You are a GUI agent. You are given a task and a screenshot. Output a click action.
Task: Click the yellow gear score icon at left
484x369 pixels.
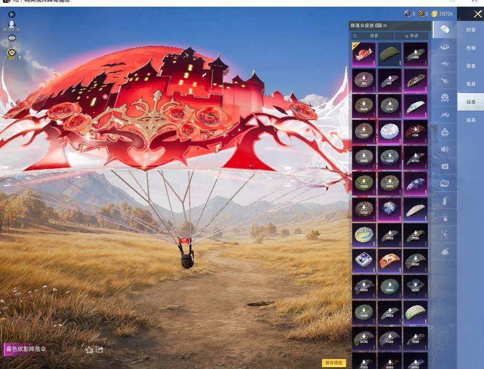(12, 53)
